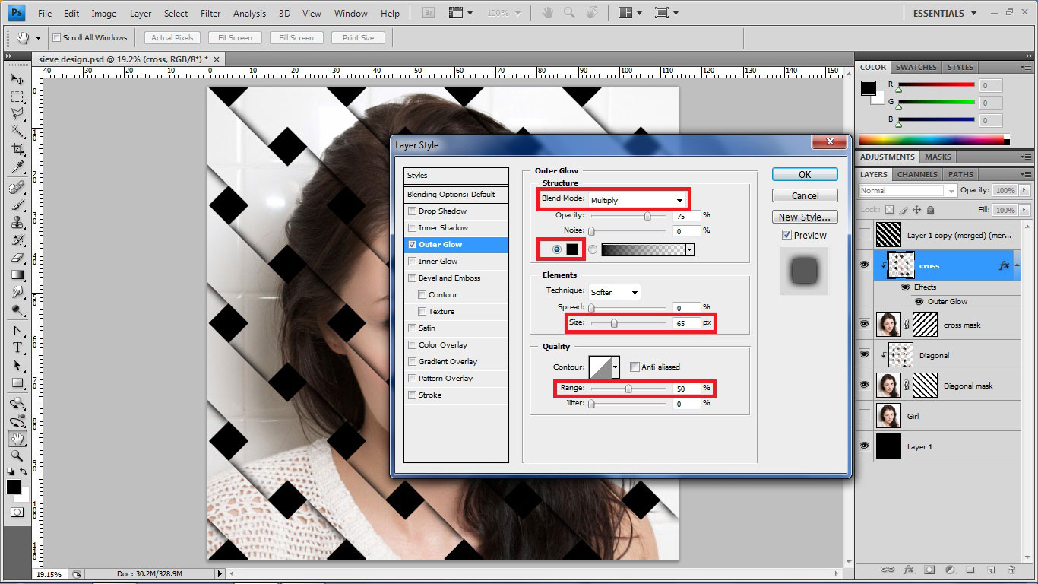The image size is (1038, 584).
Task: Select the Clone Stamp tool
Action: click(17, 222)
